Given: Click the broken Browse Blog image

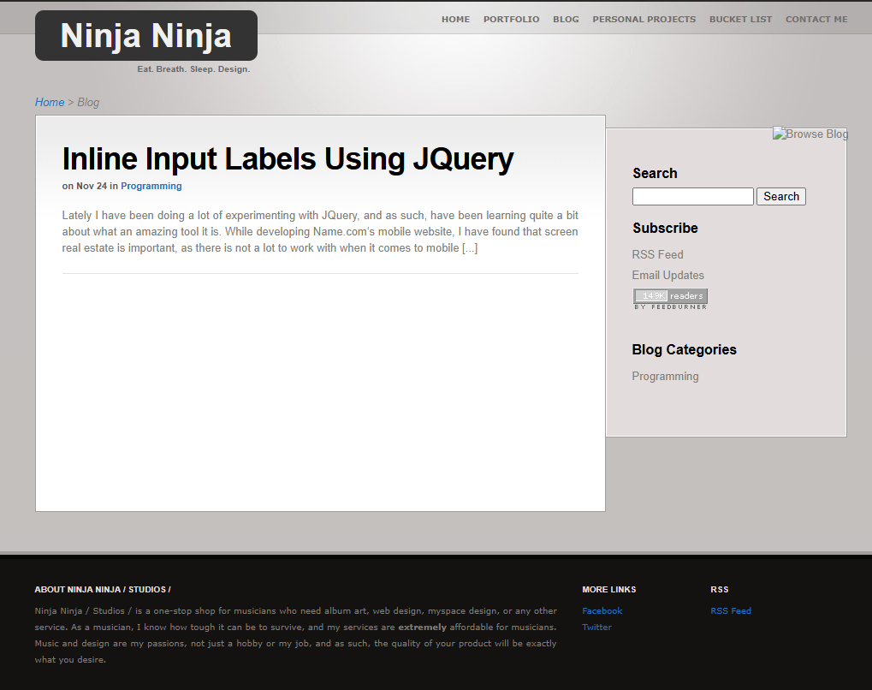Looking at the screenshot, I should pyautogui.click(x=810, y=134).
